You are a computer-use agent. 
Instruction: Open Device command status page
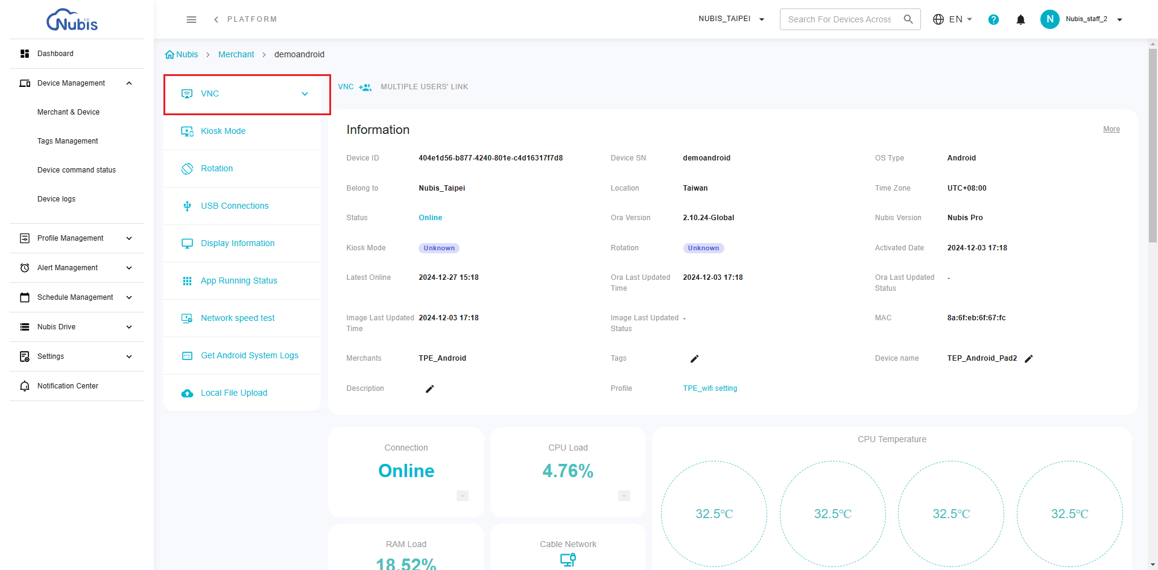(x=77, y=170)
